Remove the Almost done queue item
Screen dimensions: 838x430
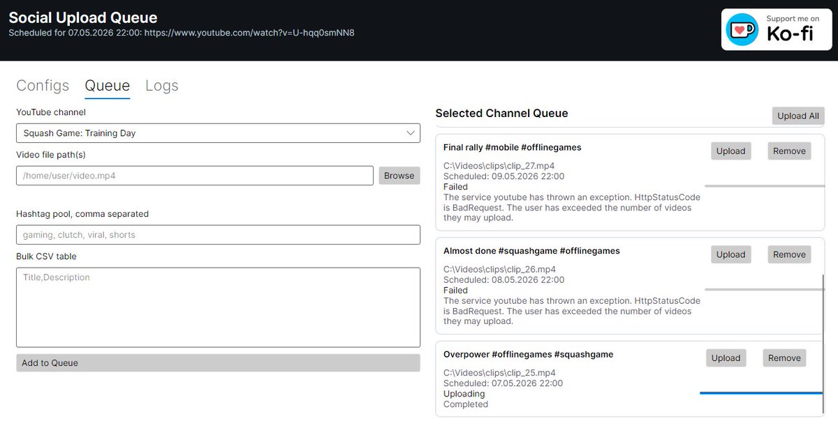790,255
